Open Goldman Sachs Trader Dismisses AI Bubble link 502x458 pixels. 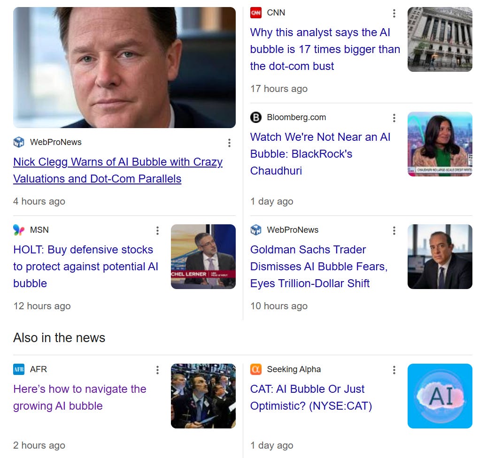pyautogui.click(x=319, y=267)
